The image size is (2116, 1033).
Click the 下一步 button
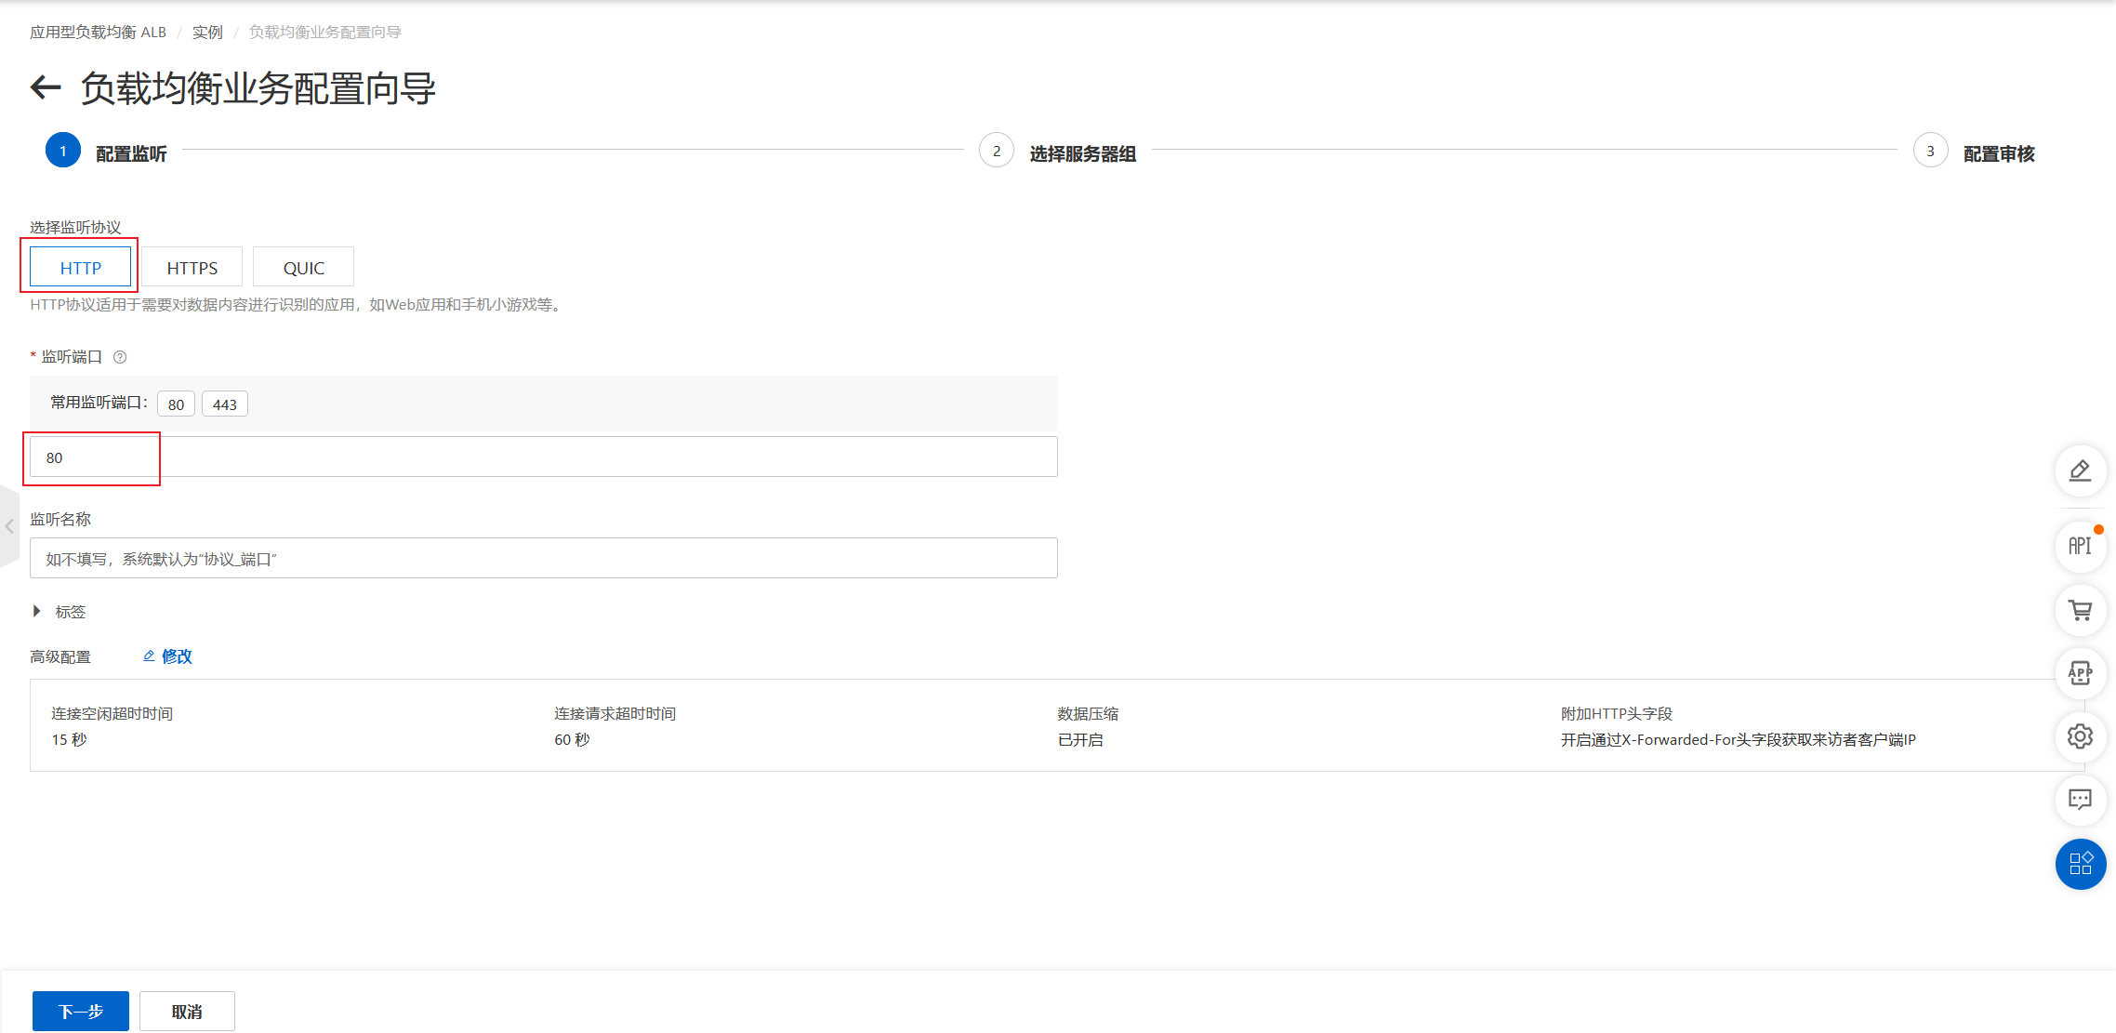(81, 1011)
